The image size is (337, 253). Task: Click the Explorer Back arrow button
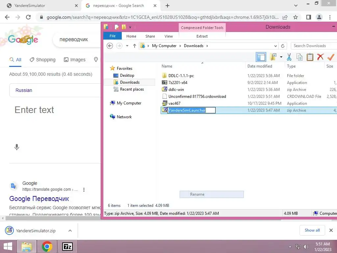(x=110, y=45)
